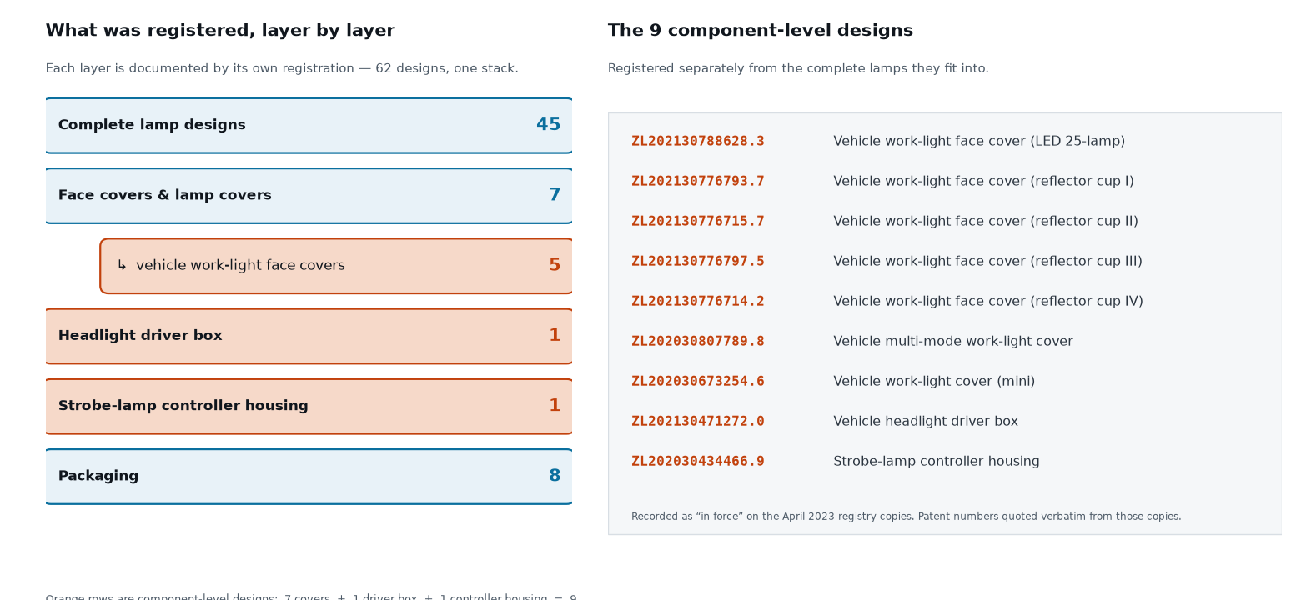Viewport: 1301px width, 600px height.
Task: Click patent number ZL202130776793.7
Action: pyautogui.click(x=698, y=182)
